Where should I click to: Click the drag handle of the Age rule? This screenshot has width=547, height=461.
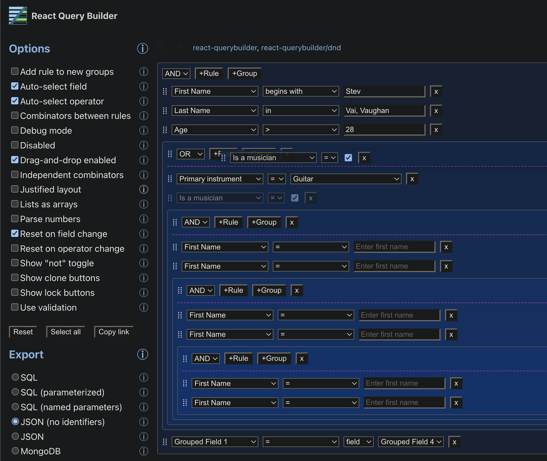coord(165,130)
